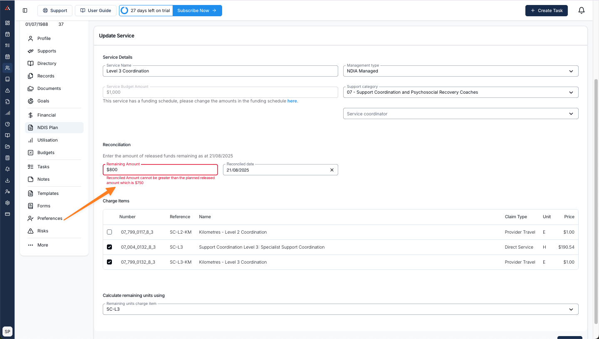Open Budgets in the client menu
599x339 pixels.
(54, 152)
